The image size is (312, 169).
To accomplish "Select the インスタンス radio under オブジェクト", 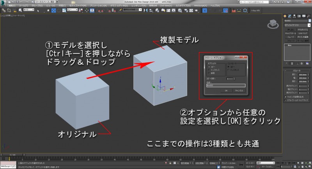I will click(x=209, y=69).
